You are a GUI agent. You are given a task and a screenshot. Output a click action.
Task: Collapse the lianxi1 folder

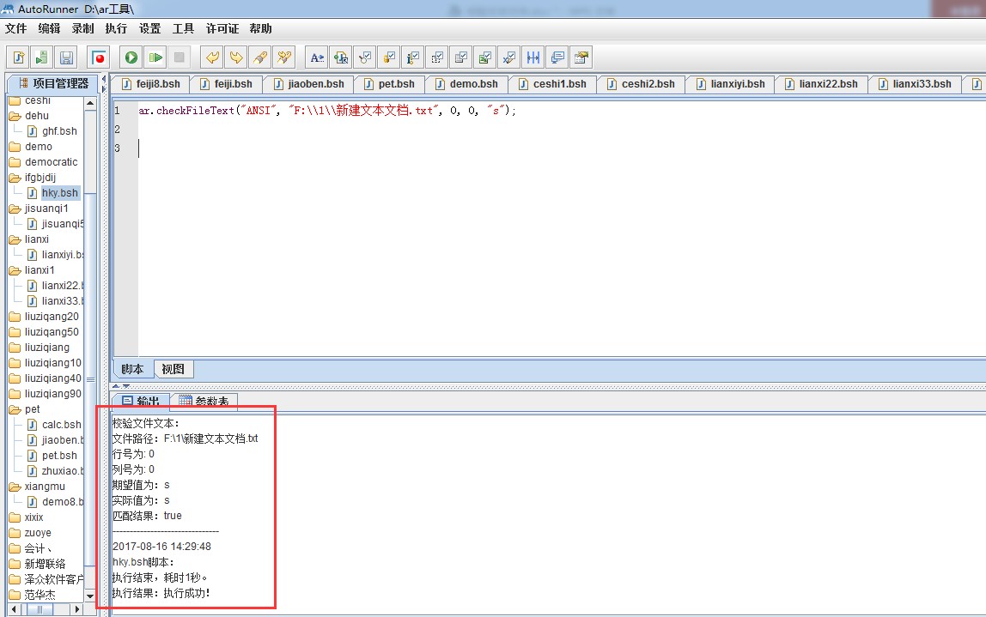[15, 270]
